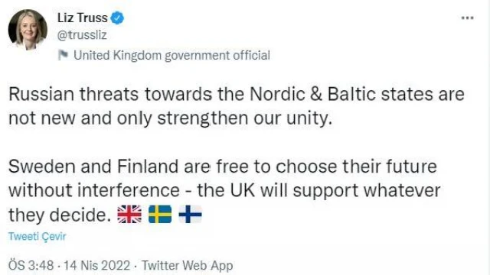Click the Sweden and Finland paragraph

click(224, 191)
